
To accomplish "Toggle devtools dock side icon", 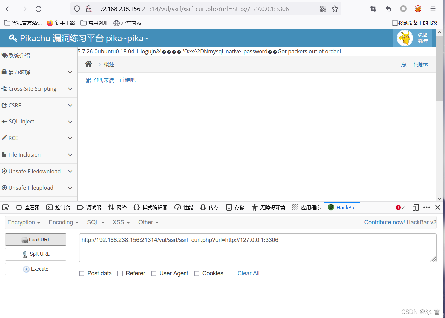I will pos(416,207).
